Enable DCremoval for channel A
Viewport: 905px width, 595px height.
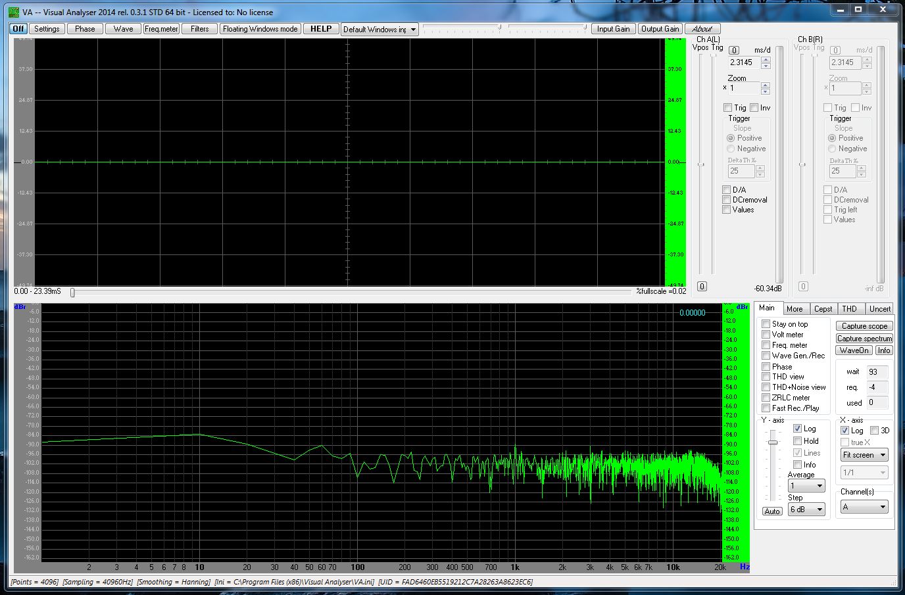[x=727, y=200]
